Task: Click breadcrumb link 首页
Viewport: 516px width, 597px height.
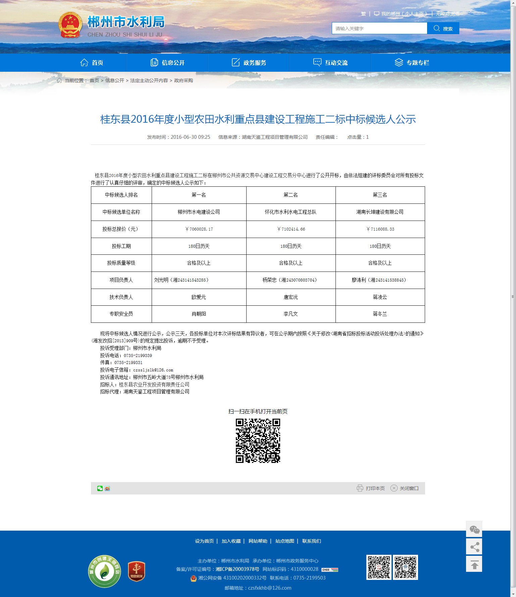Action: tap(94, 80)
